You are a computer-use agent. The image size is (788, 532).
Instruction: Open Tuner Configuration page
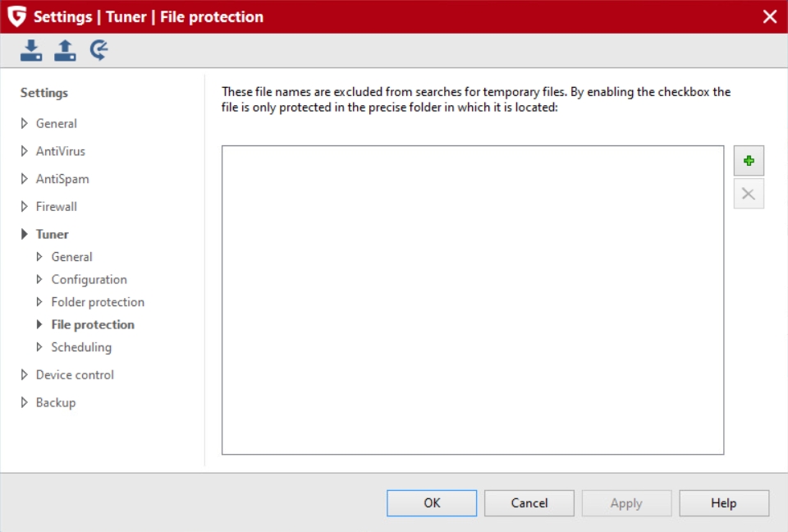pyautogui.click(x=89, y=279)
